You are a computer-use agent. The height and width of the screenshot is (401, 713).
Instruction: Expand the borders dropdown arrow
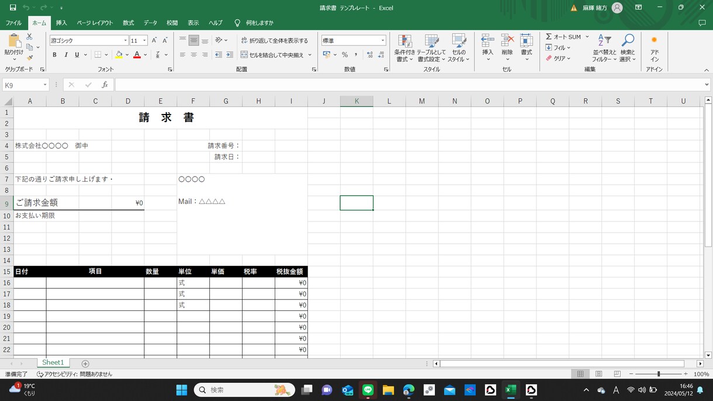tap(106, 54)
